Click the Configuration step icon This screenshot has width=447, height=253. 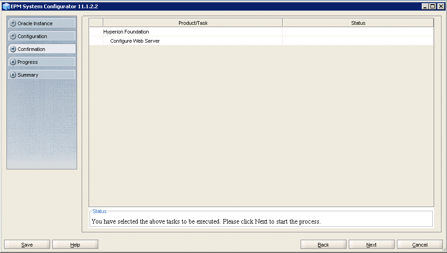[x=13, y=36]
